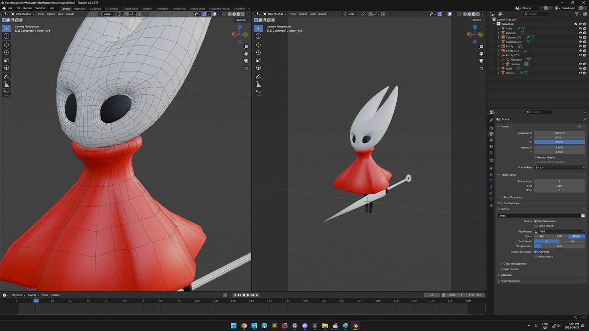Viewport: 589px width, 331px height.
Task: Open the Frame Rate dropdown
Action: [560, 167]
